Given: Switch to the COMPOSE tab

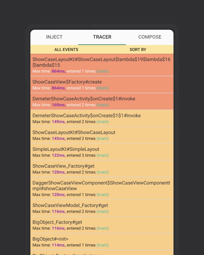Looking at the screenshot, I should 150,37.
